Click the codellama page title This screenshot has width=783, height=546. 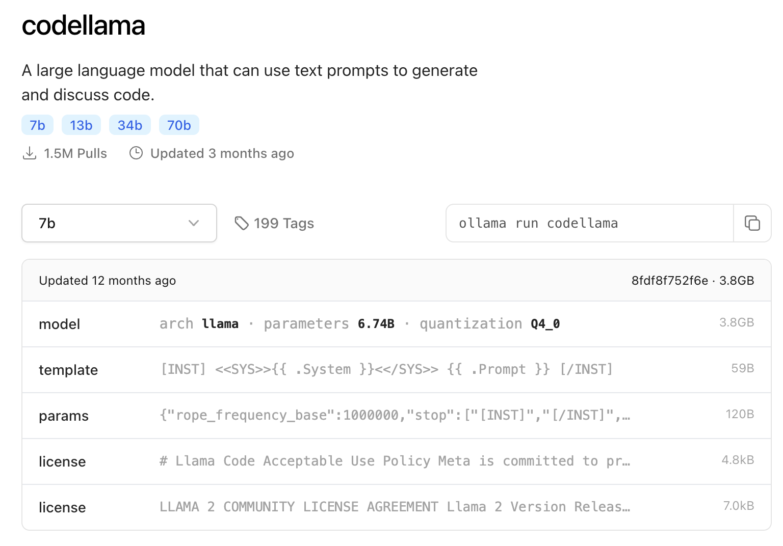(83, 25)
